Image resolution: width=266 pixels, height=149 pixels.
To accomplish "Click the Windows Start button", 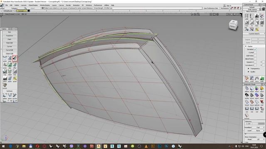I will coord(3,146).
